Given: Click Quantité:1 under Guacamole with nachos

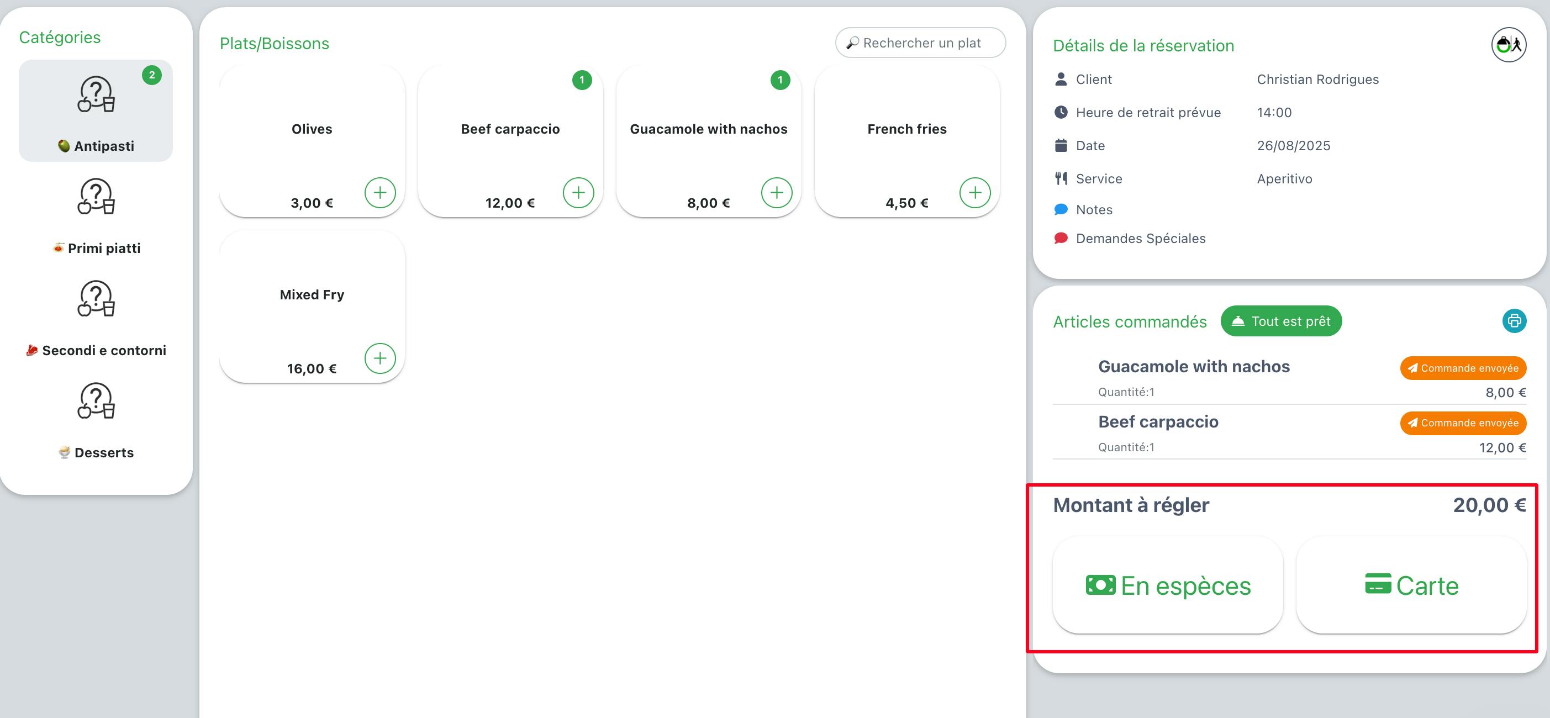Looking at the screenshot, I should (x=1126, y=392).
